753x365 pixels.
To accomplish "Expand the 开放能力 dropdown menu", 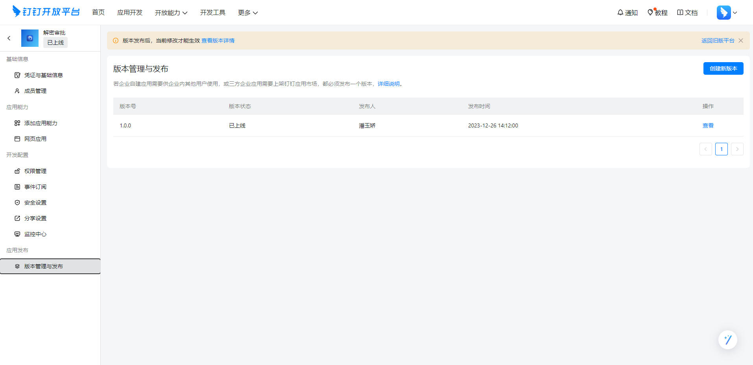I will point(171,13).
